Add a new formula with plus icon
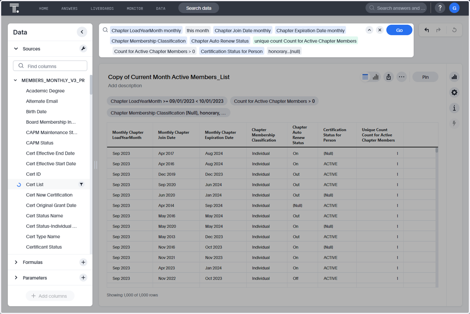 tap(83, 262)
